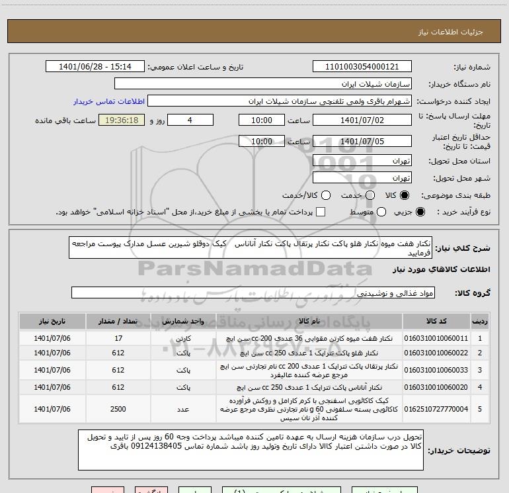This screenshot has height=493, width=509.
Task: Click the announcement date field 1401/06/28 - 15:14
Action: pyautogui.click(x=95, y=66)
